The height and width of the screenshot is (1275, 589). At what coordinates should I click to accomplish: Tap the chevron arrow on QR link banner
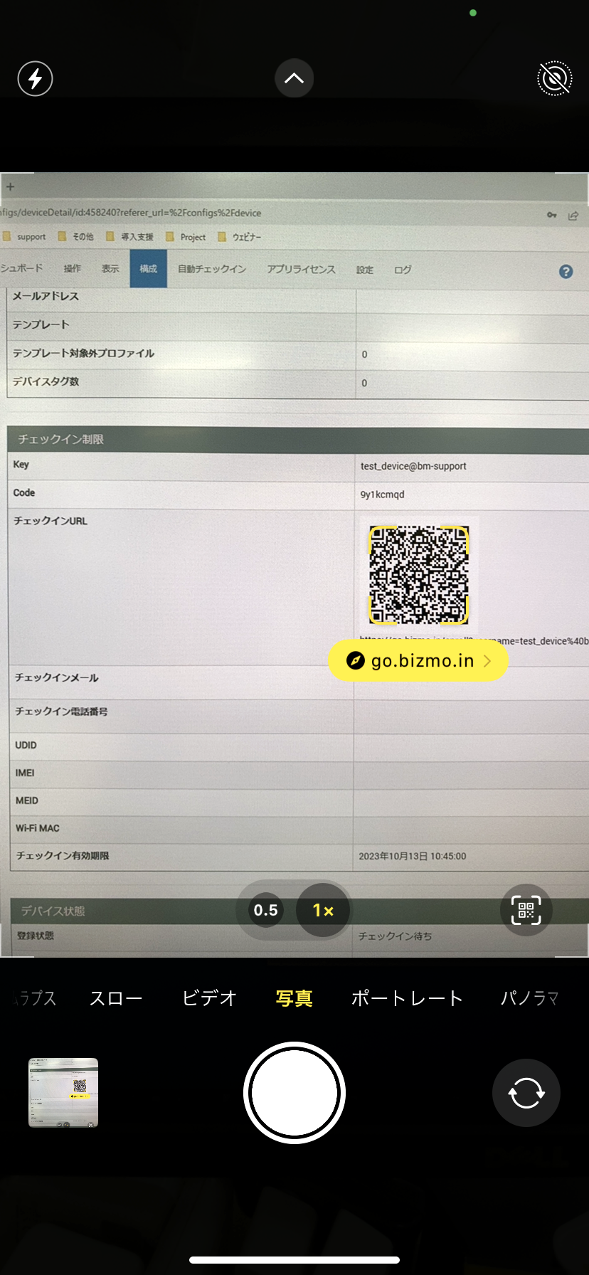[488, 661]
